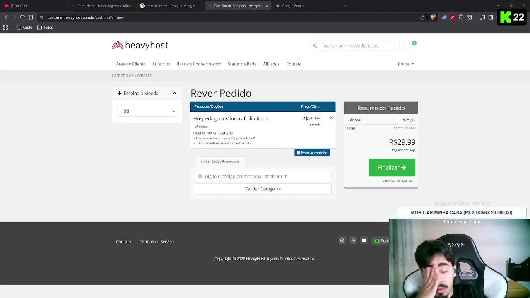Go back in the browser
This screenshot has width=530, height=298.
(6, 17)
